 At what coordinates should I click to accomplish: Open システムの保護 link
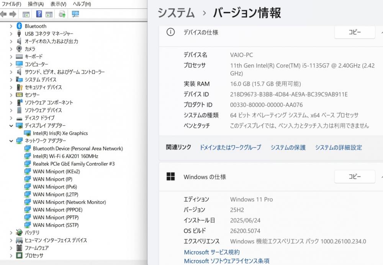(x=288, y=147)
